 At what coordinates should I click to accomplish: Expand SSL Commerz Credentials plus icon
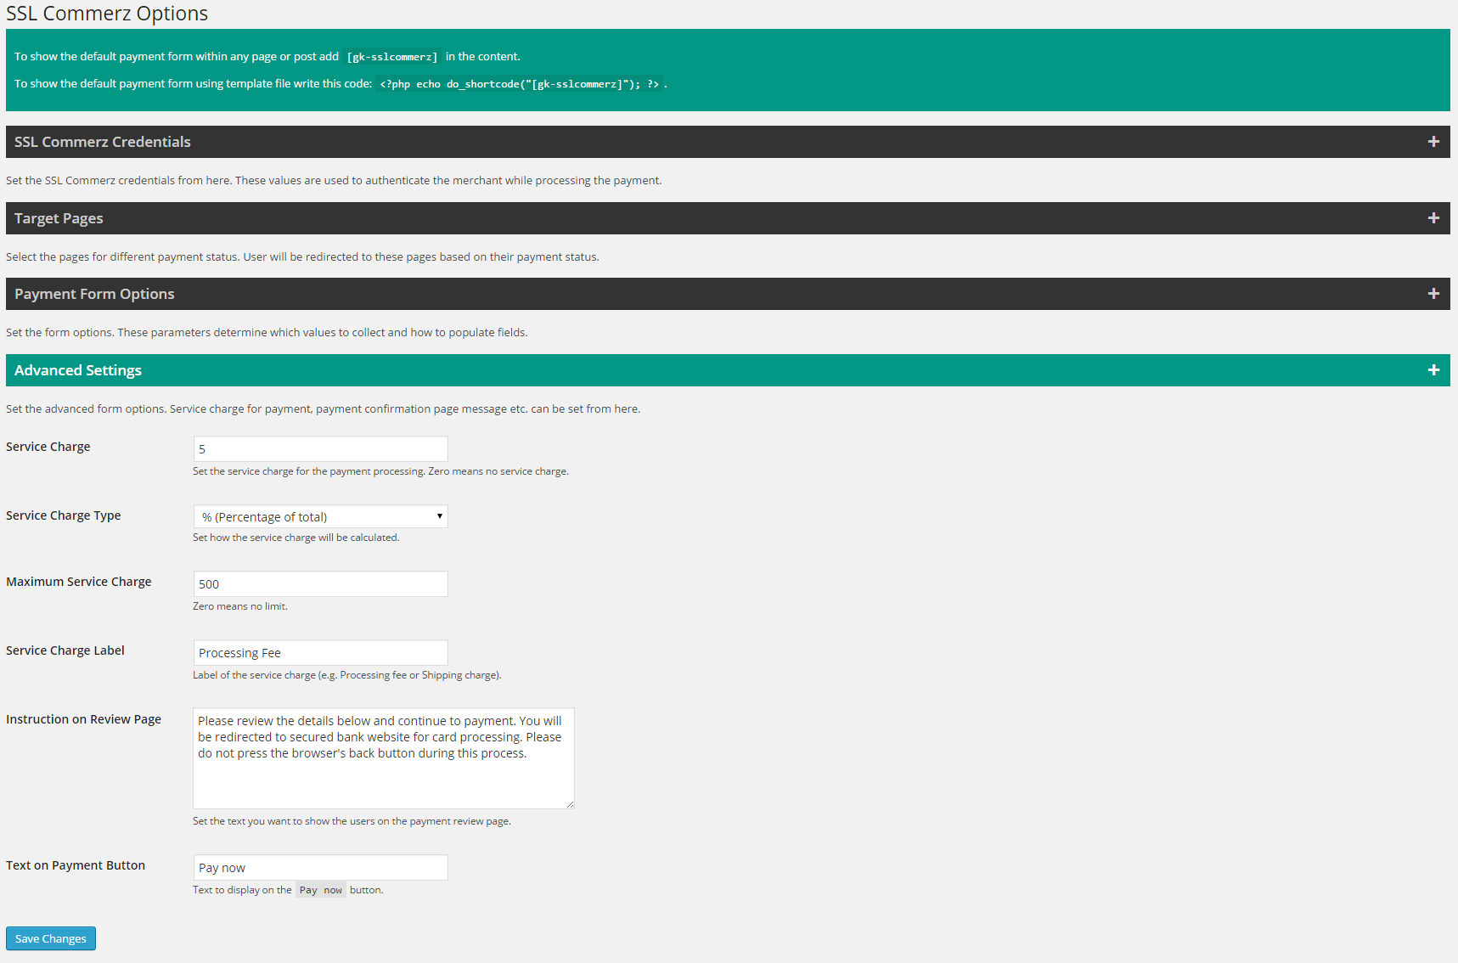click(x=1433, y=142)
